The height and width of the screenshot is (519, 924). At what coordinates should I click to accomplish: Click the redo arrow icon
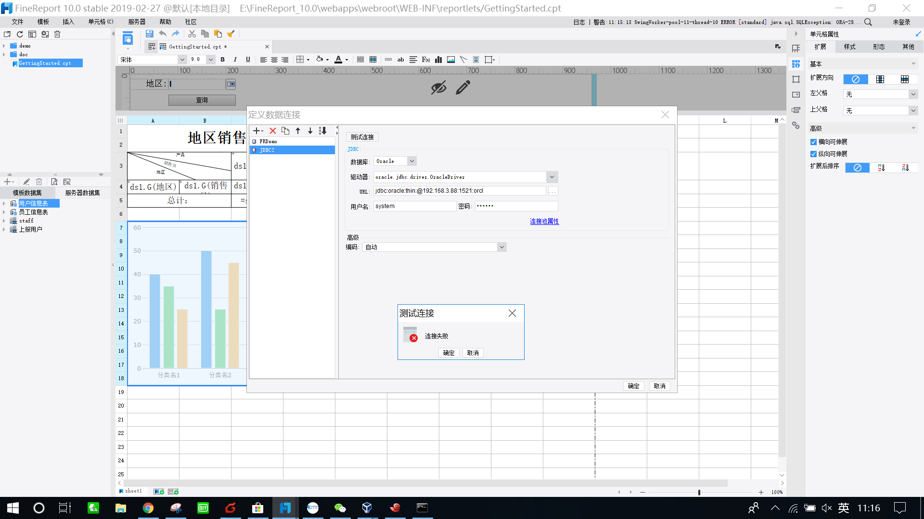click(176, 34)
